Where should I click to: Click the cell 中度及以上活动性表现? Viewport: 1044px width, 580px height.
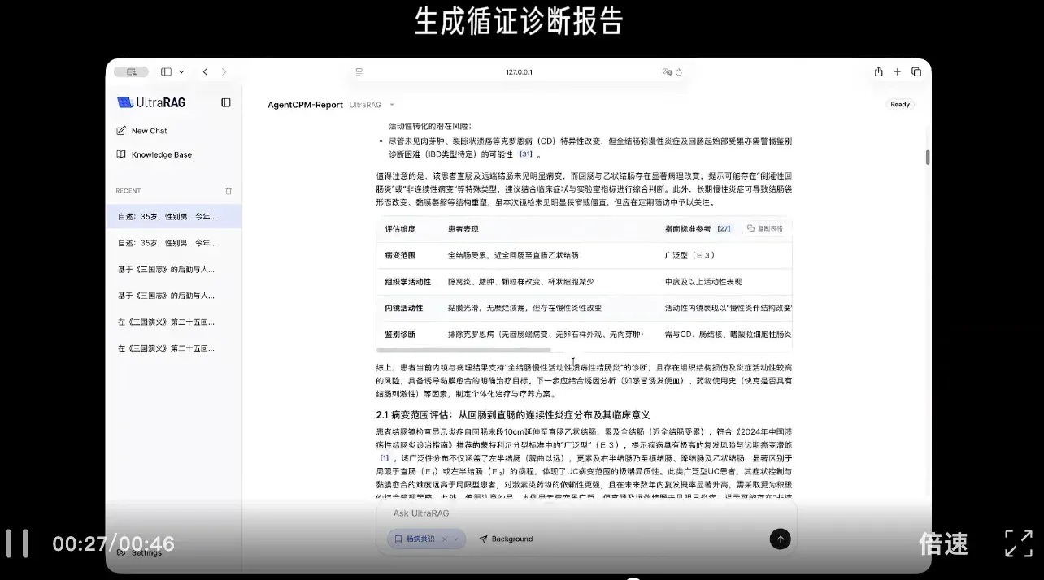point(703,282)
